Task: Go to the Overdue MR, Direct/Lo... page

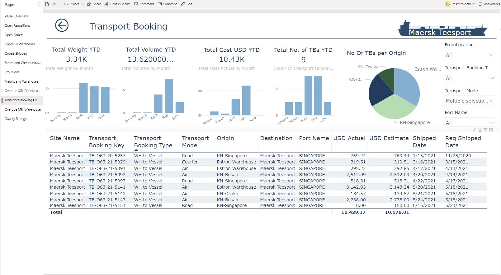Action: point(21,91)
